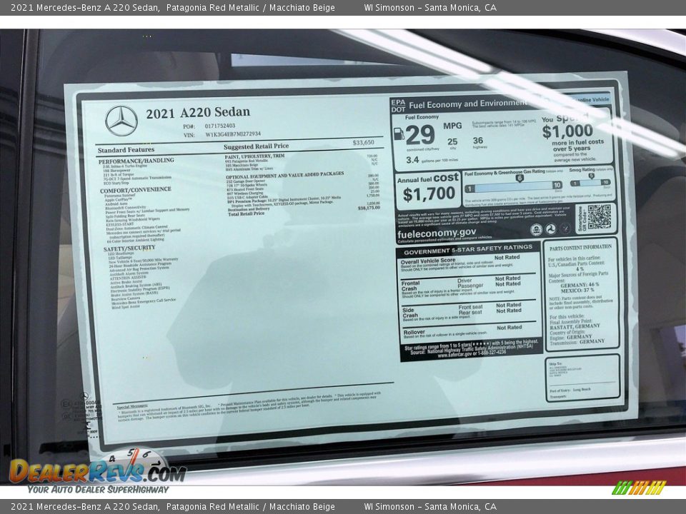686x514 pixels.
Task: Click the Frontal Crash rating row
Action: click(468, 287)
